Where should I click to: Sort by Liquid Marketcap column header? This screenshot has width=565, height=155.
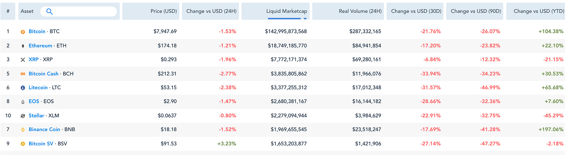275,11
